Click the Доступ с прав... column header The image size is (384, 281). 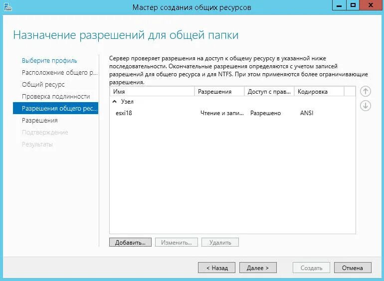269,92
